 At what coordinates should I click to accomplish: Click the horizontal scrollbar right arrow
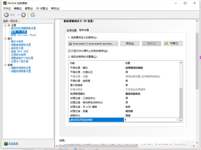194,146
